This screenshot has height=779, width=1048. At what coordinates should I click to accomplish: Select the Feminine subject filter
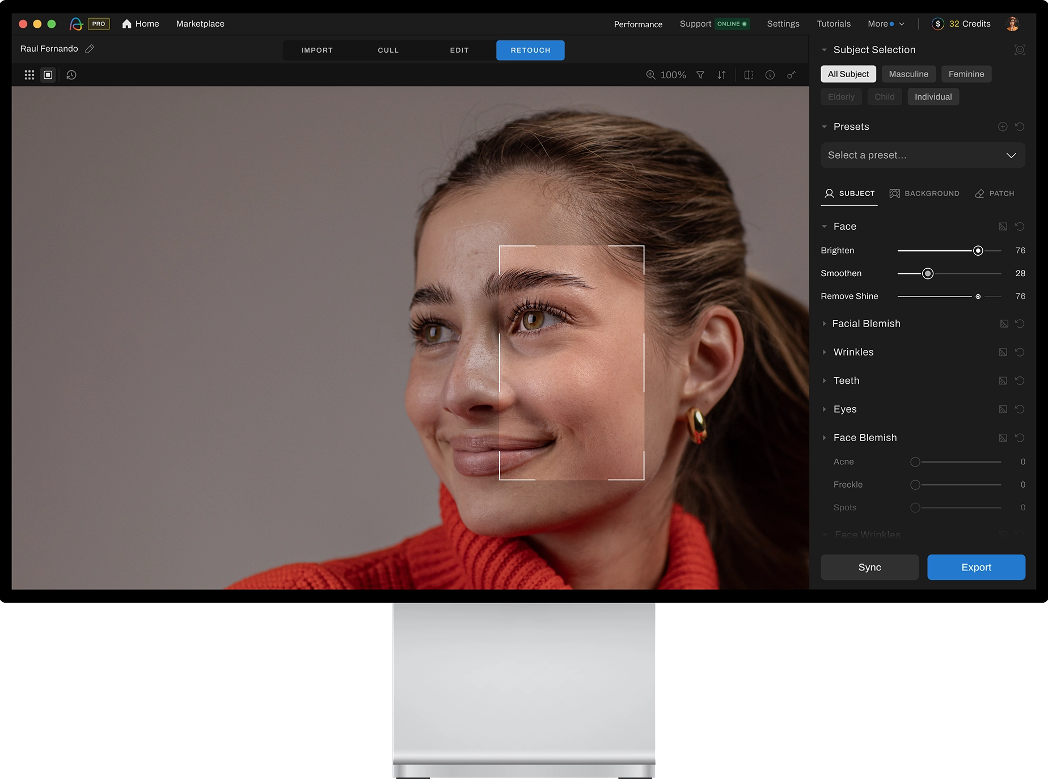pos(966,74)
